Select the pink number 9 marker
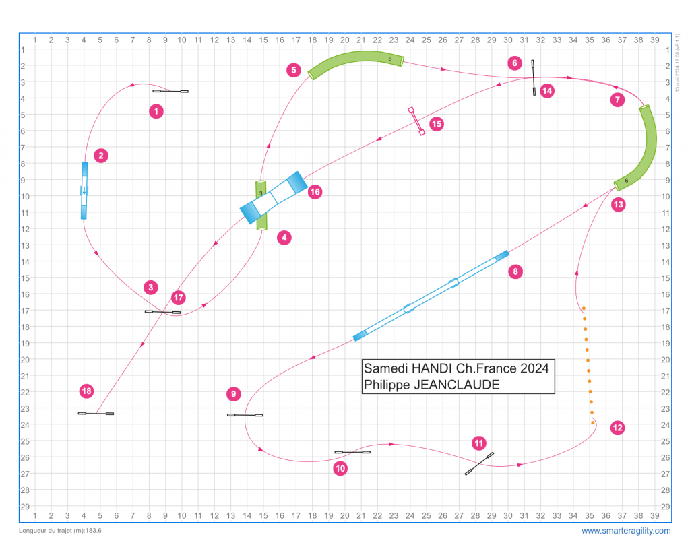Screen dimensions: 690x549 [x=233, y=393]
